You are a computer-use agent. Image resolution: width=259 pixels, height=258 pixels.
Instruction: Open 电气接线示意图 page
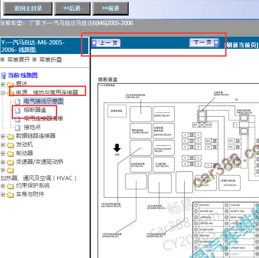[x=43, y=101]
